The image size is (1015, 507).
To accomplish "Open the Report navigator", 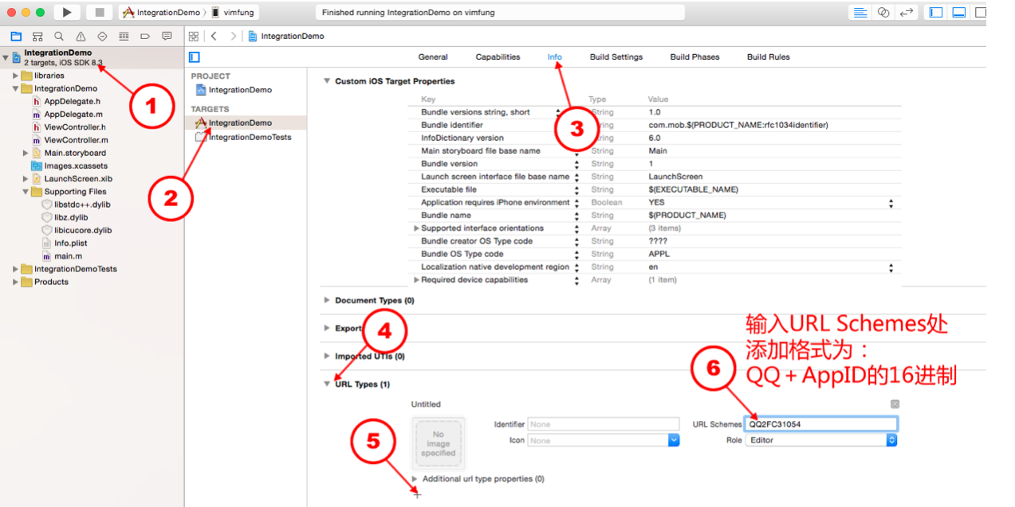I will 167,36.
